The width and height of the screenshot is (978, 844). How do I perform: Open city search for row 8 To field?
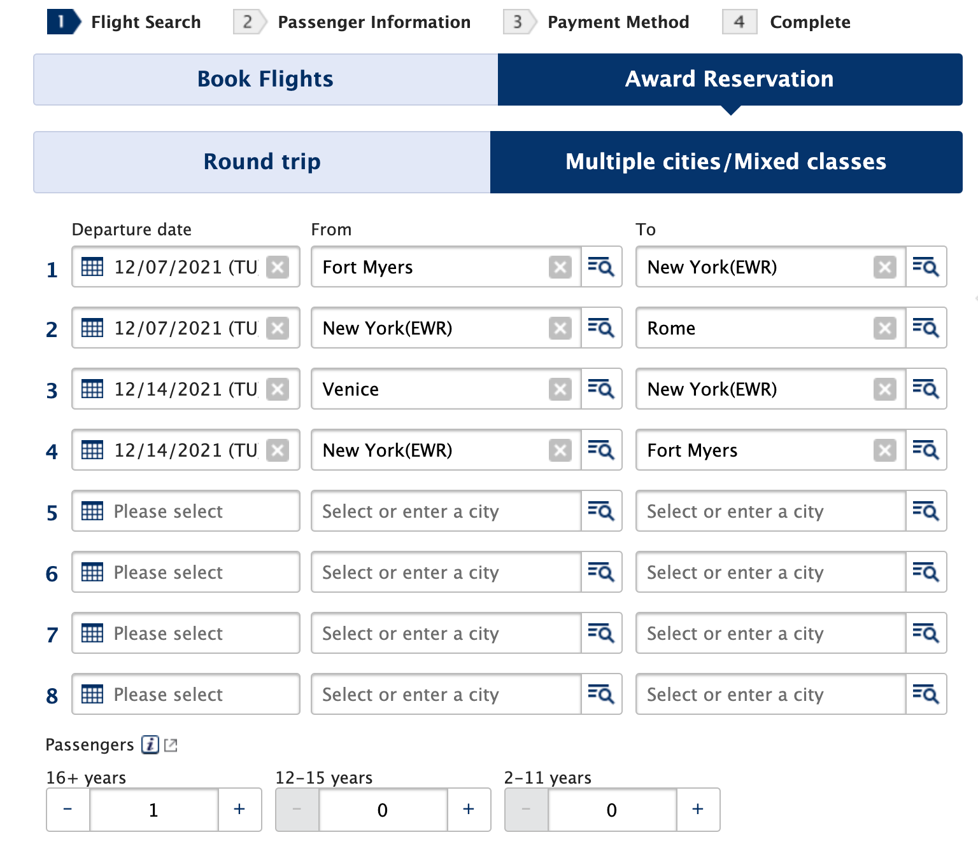[926, 694]
